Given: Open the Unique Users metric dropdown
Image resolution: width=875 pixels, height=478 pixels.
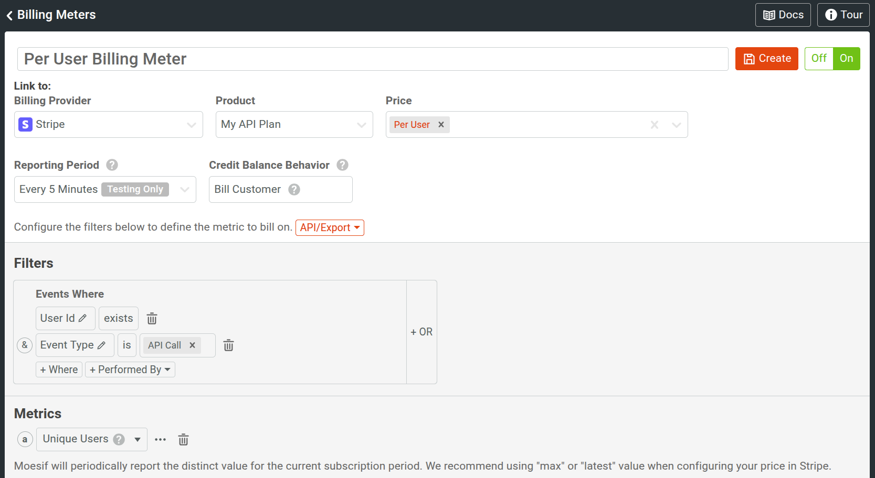Looking at the screenshot, I should 136,439.
